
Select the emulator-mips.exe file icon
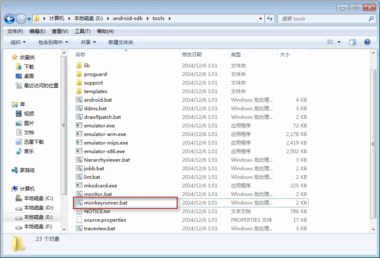79,142
